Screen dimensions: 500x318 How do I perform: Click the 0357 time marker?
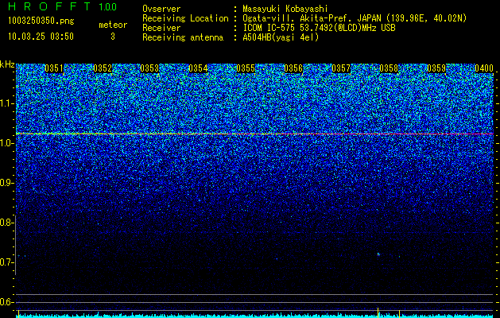click(x=341, y=68)
